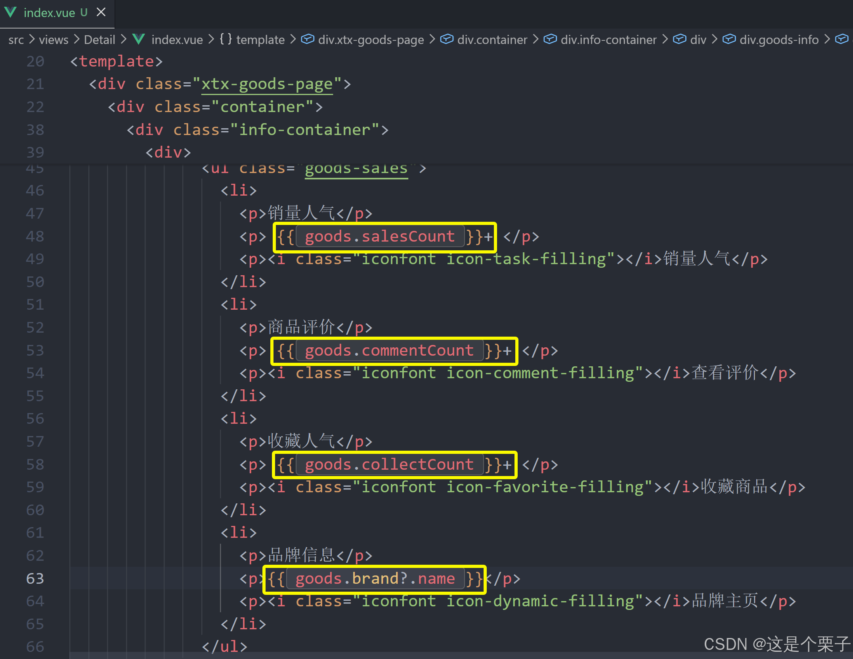Click the curly braces template breadcrumb icon
The width and height of the screenshot is (853, 659).
pyautogui.click(x=226, y=39)
